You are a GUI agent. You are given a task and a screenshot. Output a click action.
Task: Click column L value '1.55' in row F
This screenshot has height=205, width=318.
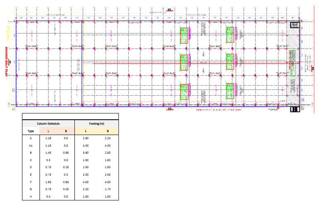[48, 182]
